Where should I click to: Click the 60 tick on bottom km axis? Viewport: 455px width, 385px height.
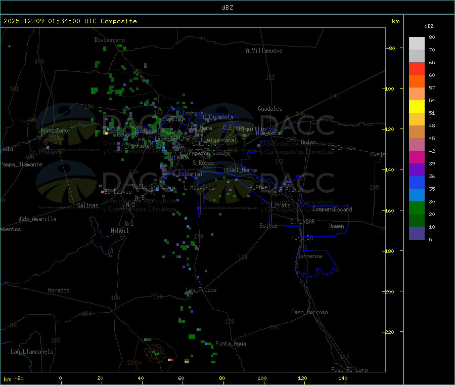(x=181, y=378)
